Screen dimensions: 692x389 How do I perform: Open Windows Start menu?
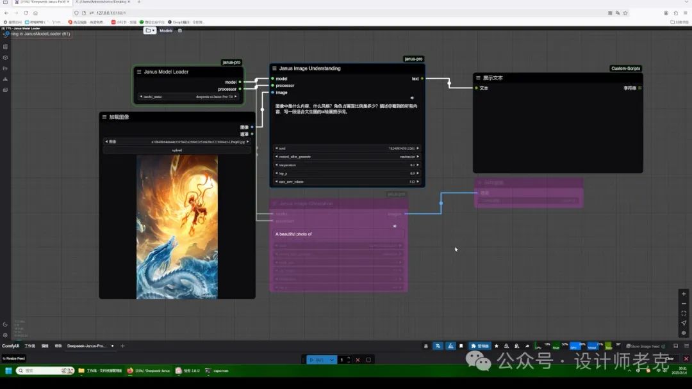8,371
